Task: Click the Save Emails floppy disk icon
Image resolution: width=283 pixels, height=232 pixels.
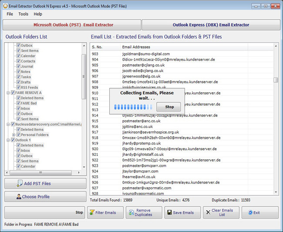Action: (169, 212)
